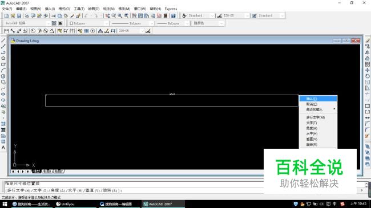Viewport: 371px width, 208px height.
Task: Select the Mirror tool in the Modify toolbar
Action: [x=368, y=52]
